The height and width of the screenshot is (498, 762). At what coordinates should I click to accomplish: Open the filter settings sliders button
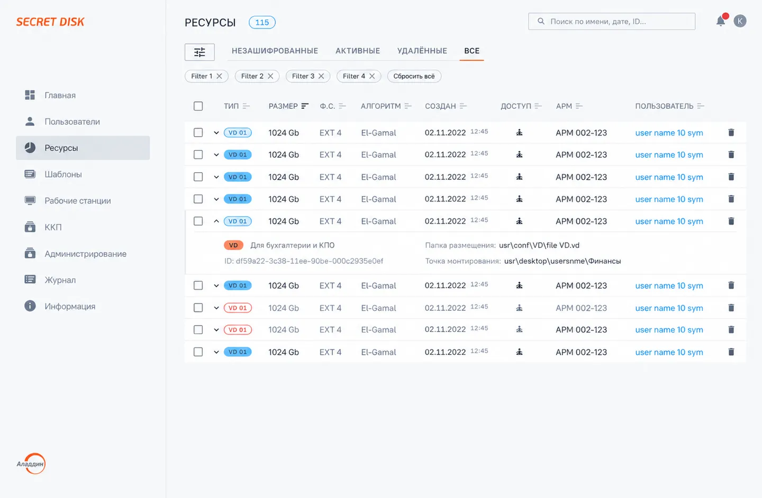tap(199, 52)
